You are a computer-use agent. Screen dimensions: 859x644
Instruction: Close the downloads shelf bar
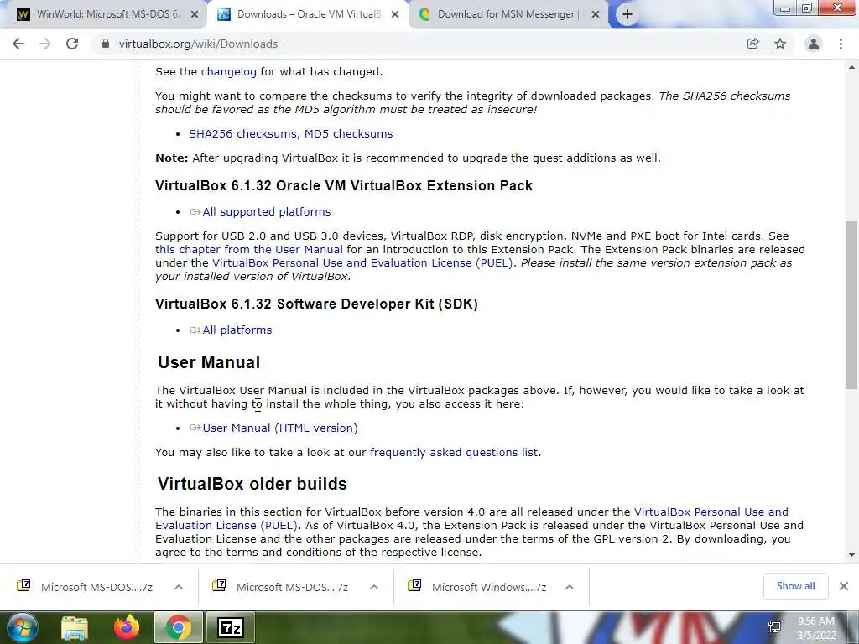[x=844, y=586]
